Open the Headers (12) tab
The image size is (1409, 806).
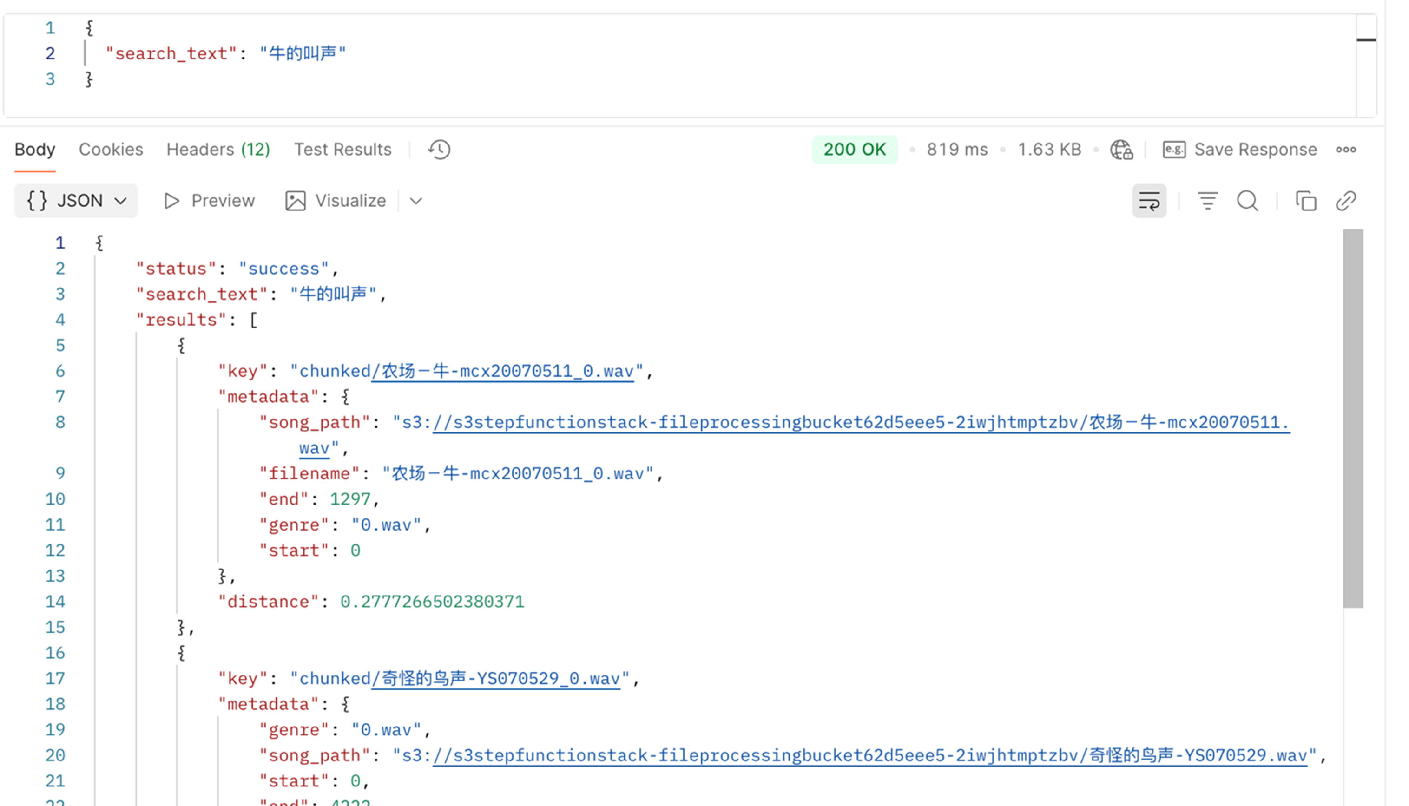pos(218,150)
